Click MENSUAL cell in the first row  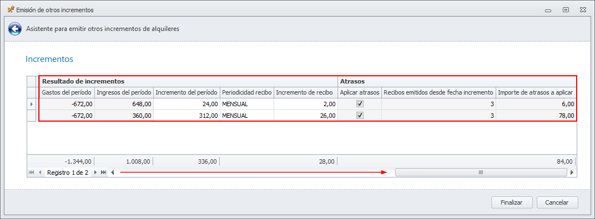246,103
